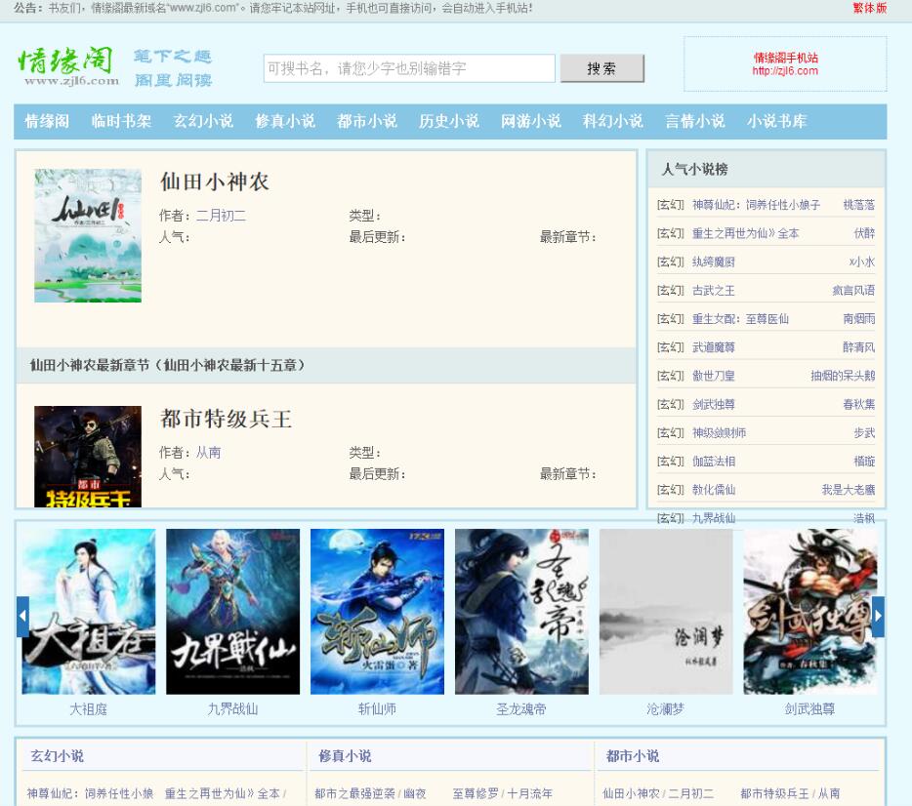This screenshot has width=912, height=806.
Task: Open 纨绔魔厨 in ranking list
Action: click(714, 262)
